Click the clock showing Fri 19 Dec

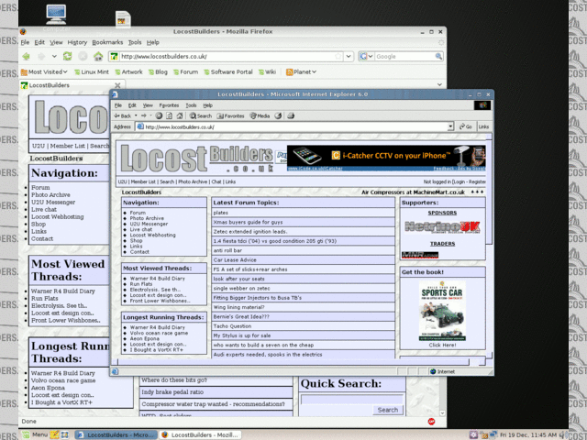[528, 434]
